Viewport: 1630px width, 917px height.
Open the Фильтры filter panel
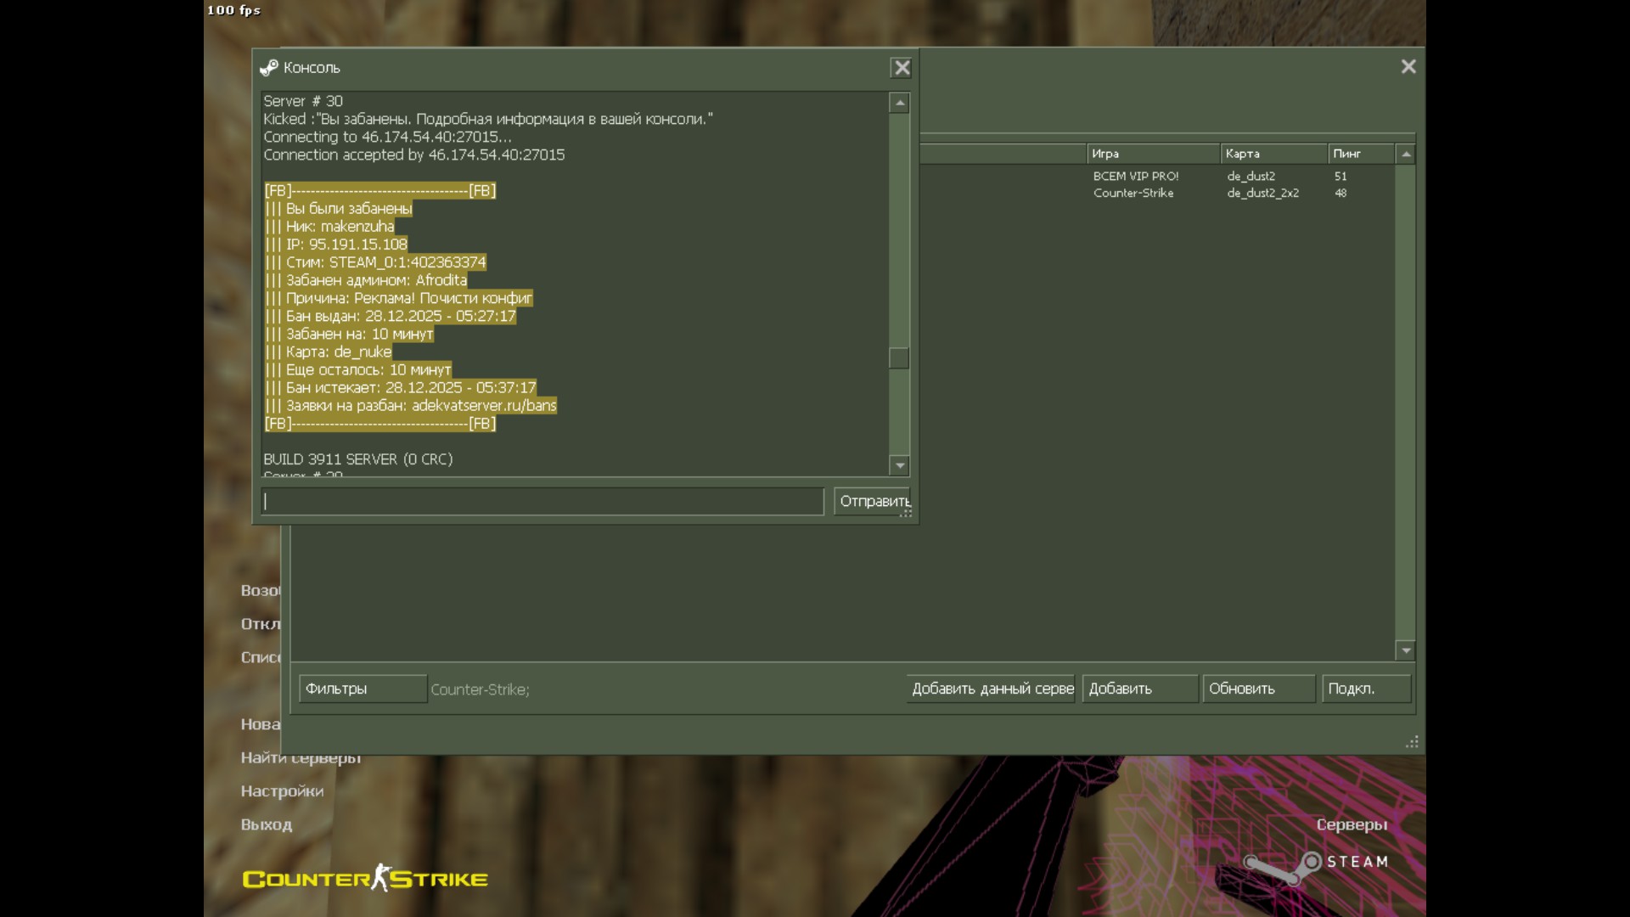click(363, 689)
